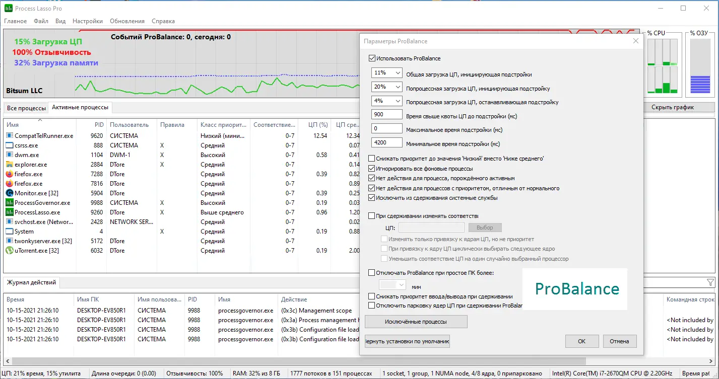Enable Отключать ProBalance при простое ПК

coord(372,273)
